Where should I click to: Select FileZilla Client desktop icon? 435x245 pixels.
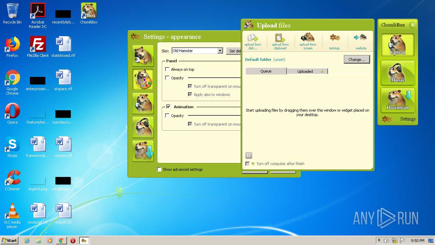tap(38, 47)
